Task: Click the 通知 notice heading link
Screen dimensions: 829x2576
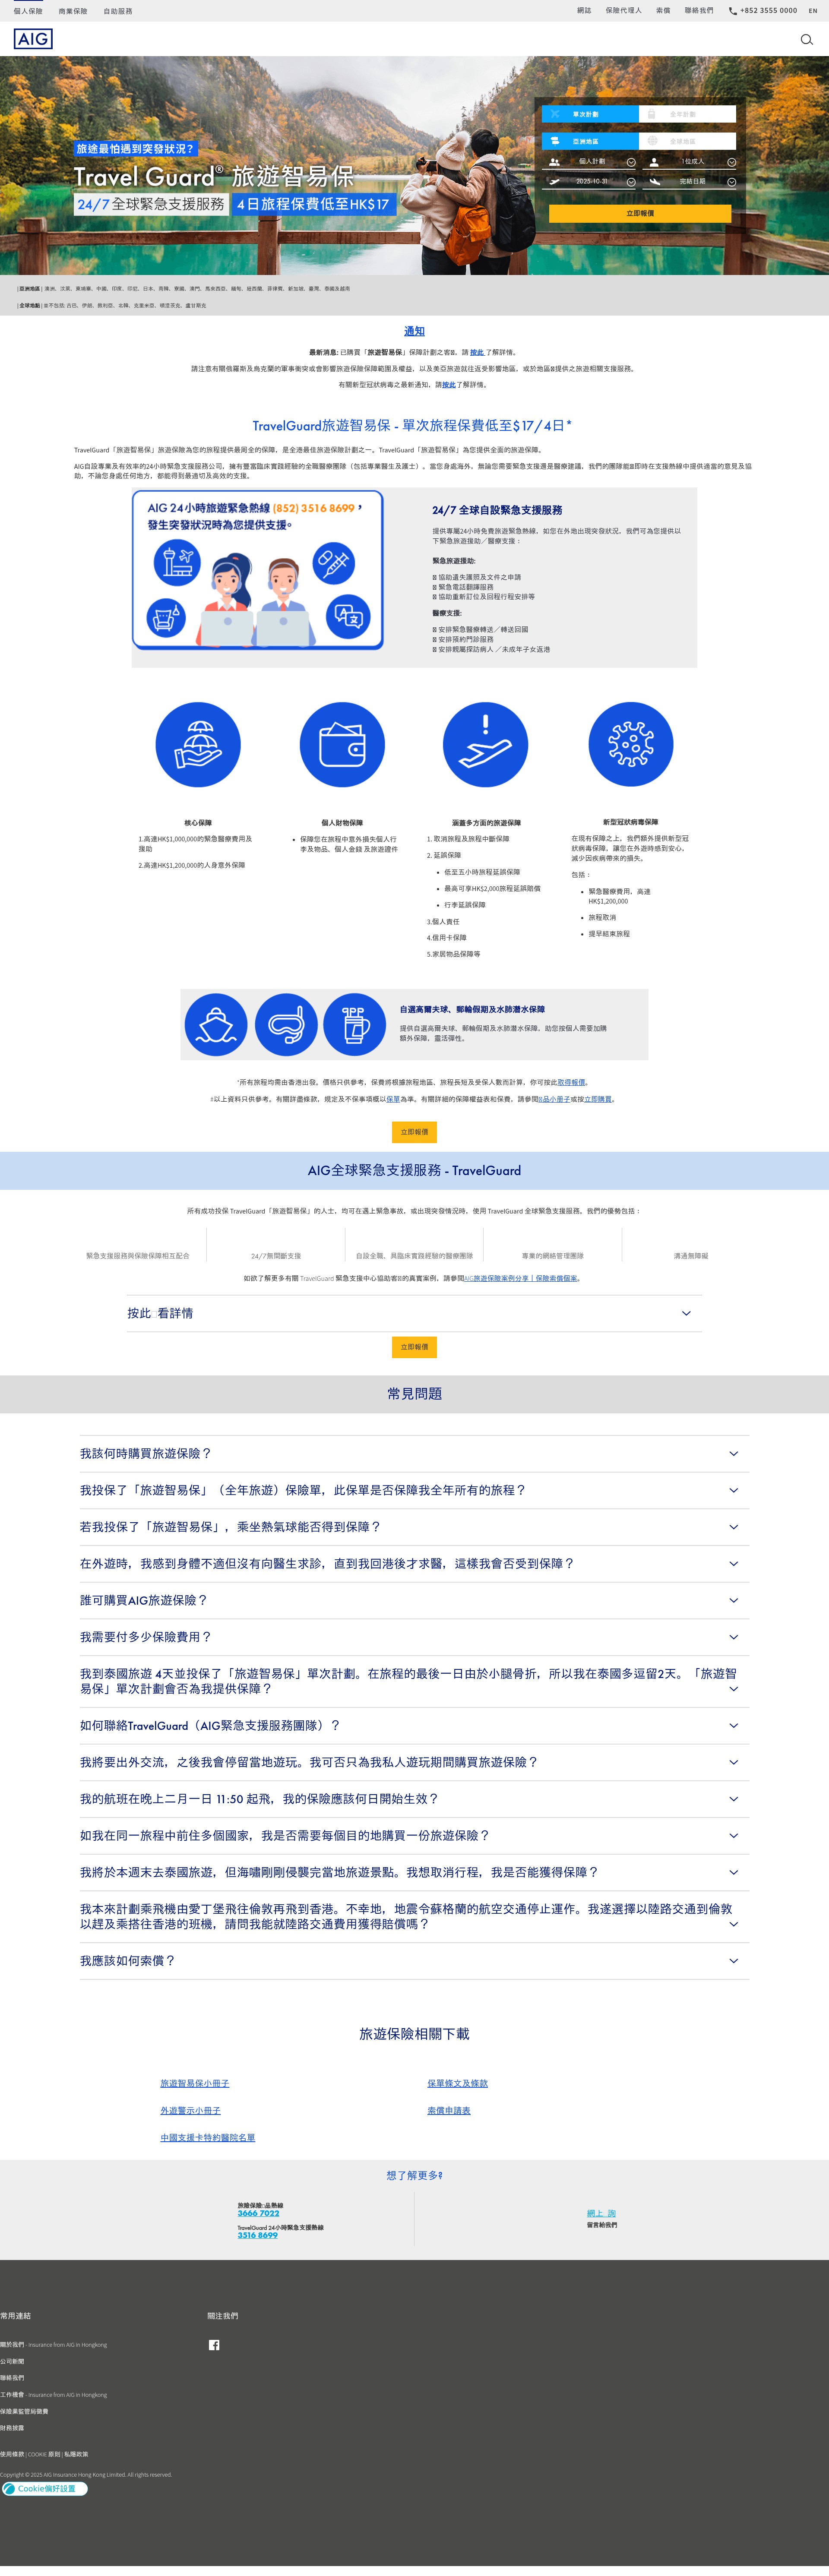Action: coord(414,331)
